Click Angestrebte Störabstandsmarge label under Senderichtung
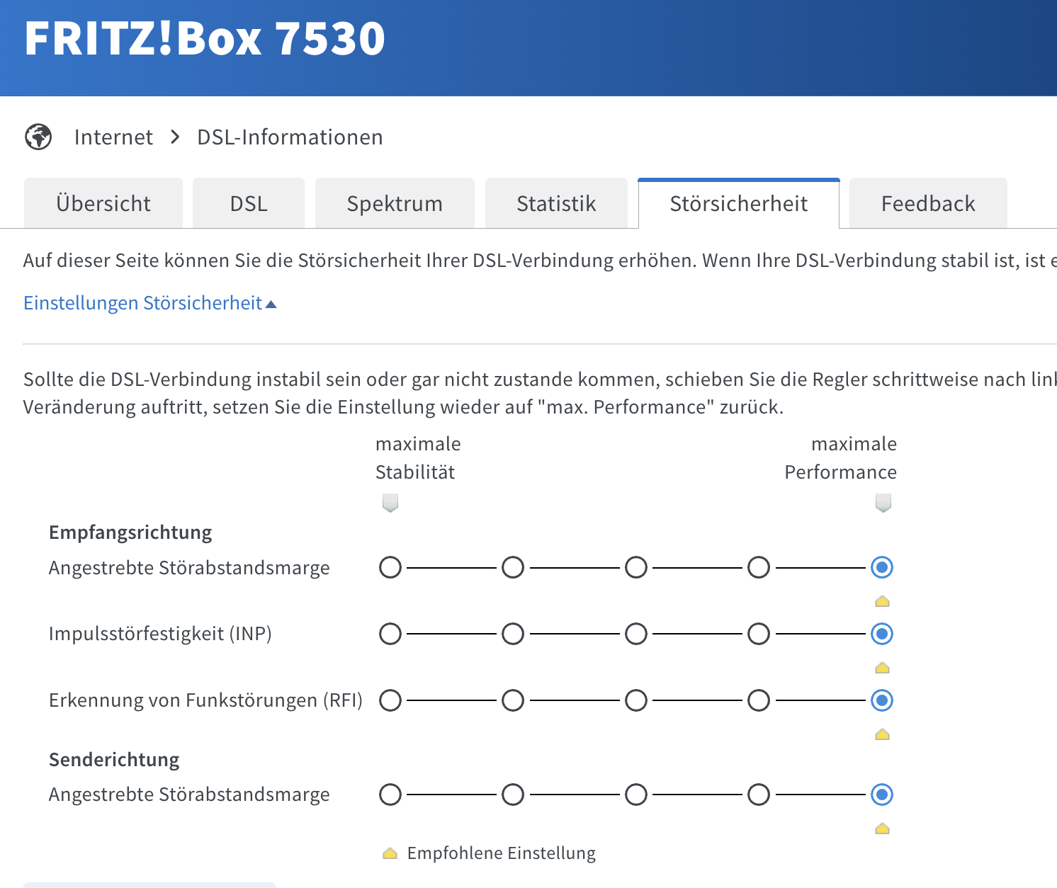Screen dimensions: 1057x888 click(x=189, y=795)
